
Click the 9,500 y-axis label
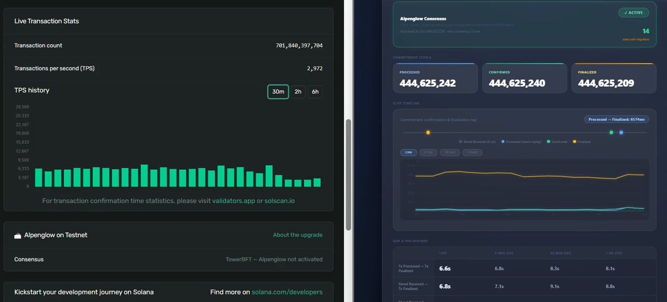click(23, 160)
